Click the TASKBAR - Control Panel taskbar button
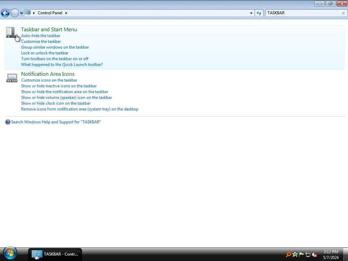 pos(55,254)
